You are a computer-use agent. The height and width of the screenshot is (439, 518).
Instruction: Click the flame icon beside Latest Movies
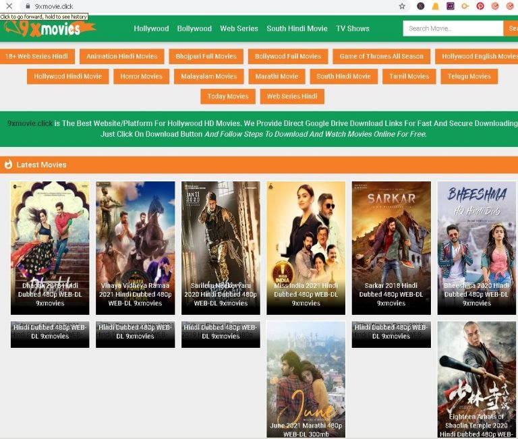[x=8, y=164]
